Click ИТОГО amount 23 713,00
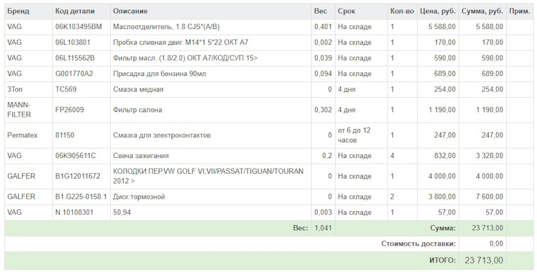The width and height of the screenshot is (537, 272). pyautogui.click(x=484, y=260)
